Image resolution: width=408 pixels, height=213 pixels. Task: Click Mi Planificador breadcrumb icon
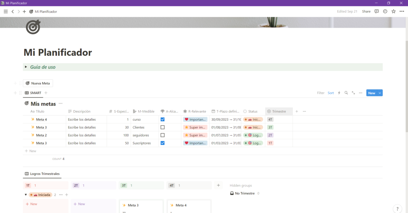[31, 11]
